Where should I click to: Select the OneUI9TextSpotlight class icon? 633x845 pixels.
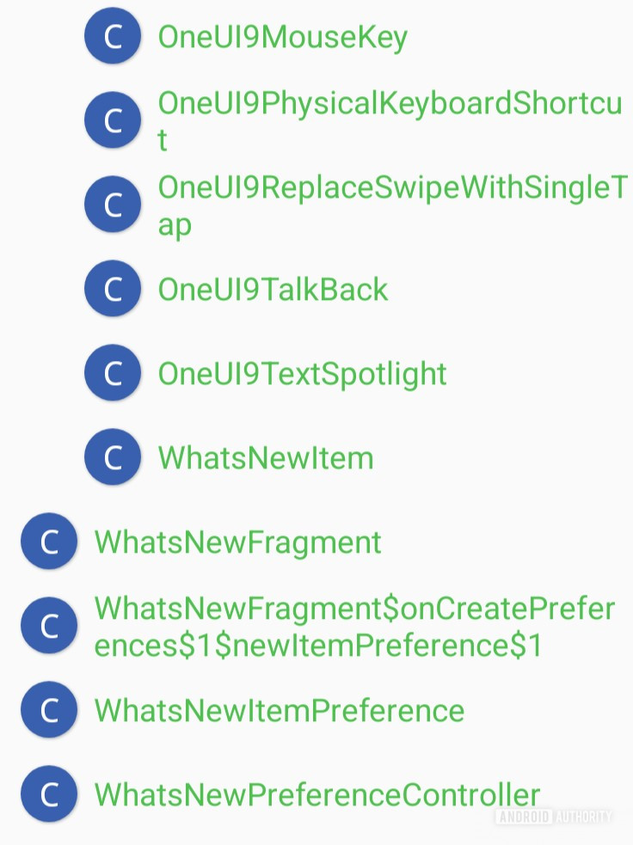tap(113, 372)
